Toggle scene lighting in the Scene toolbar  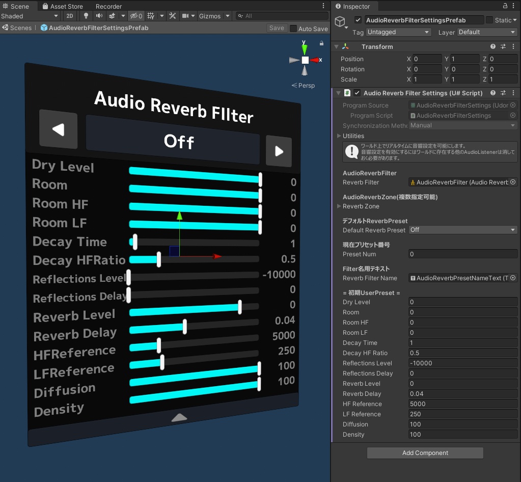click(87, 16)
